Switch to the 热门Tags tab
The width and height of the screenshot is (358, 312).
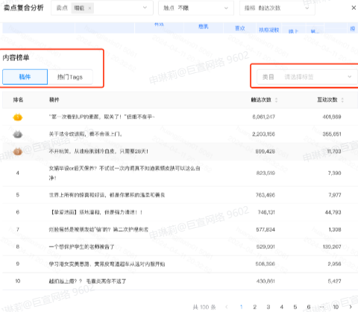coord(70,77)
